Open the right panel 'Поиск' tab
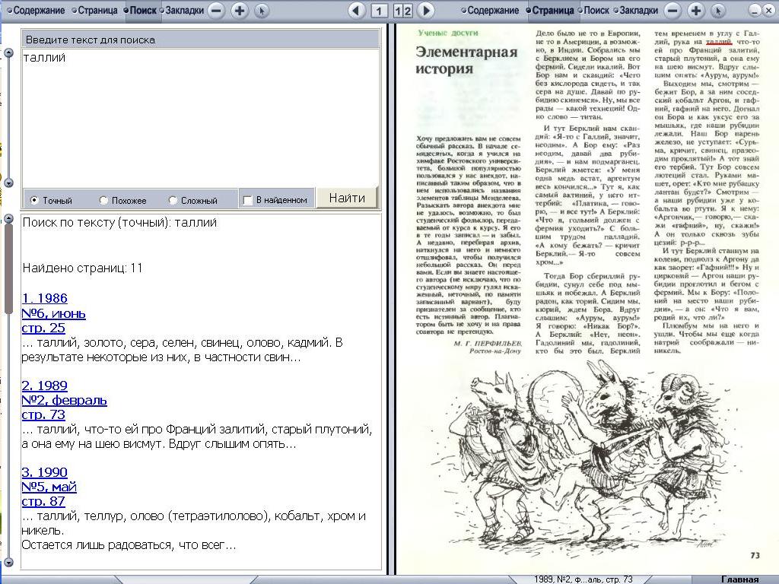The width and height of the screenshot is (779, 584). coord(595,11)
